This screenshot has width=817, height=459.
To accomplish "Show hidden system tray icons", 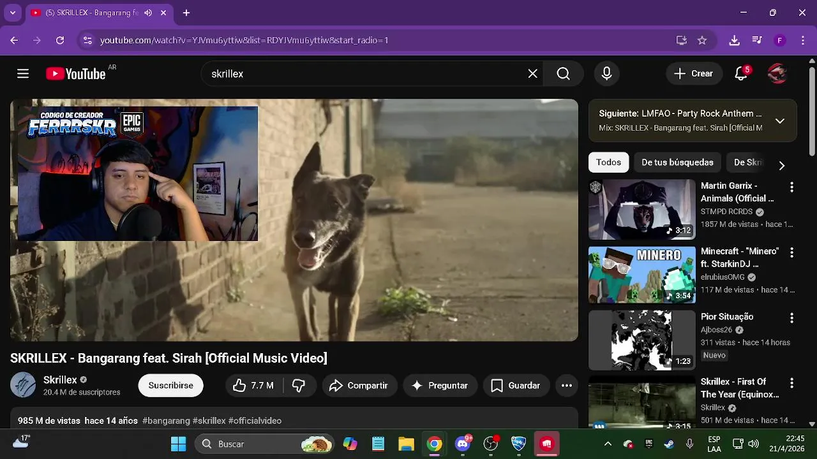I will coord(608,444).
